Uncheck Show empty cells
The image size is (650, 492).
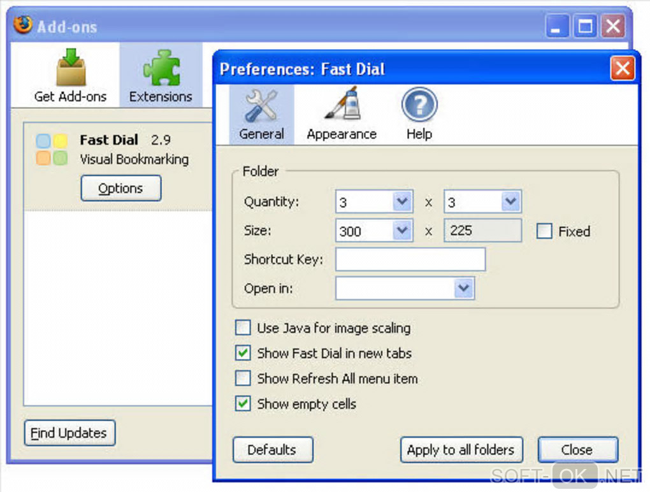(x=243, y=403)
